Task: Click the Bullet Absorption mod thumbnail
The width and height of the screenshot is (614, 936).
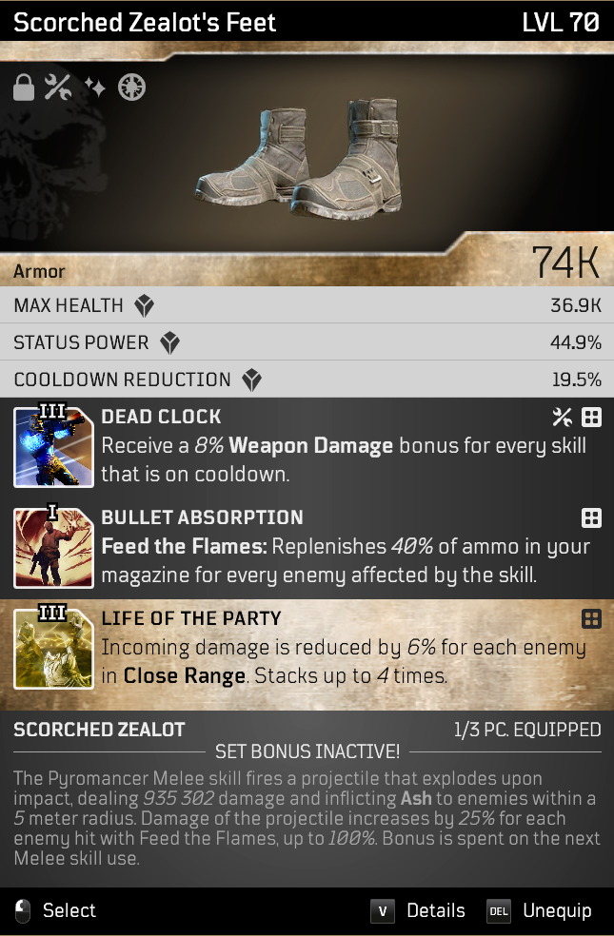Action: tap(53, 547)
